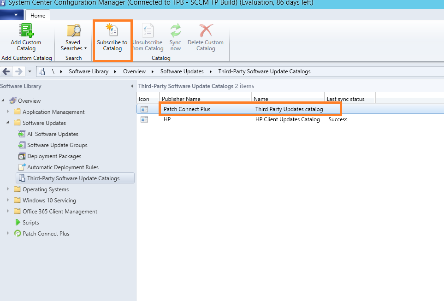Click the Configuration Manager title bar icon
This screenshot has width=444, height=301.
(x=3, y=3)
